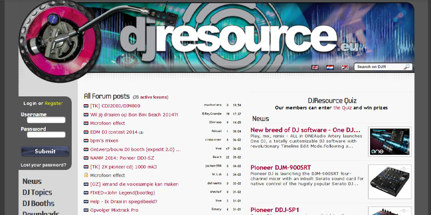Click the flag icon beside bpm's mixen
Image resolution: width=431 pixels, height=215 pixels.
coord(86,141)
